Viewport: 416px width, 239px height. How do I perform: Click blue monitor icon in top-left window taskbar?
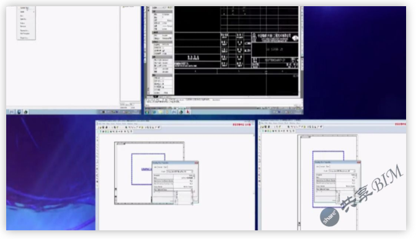(x=19, y=112)
